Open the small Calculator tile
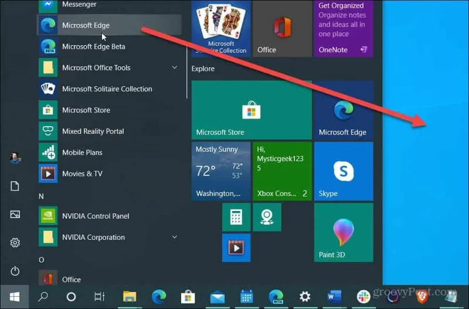This screenshot has width=469, height=309. (x=236, y=217)
